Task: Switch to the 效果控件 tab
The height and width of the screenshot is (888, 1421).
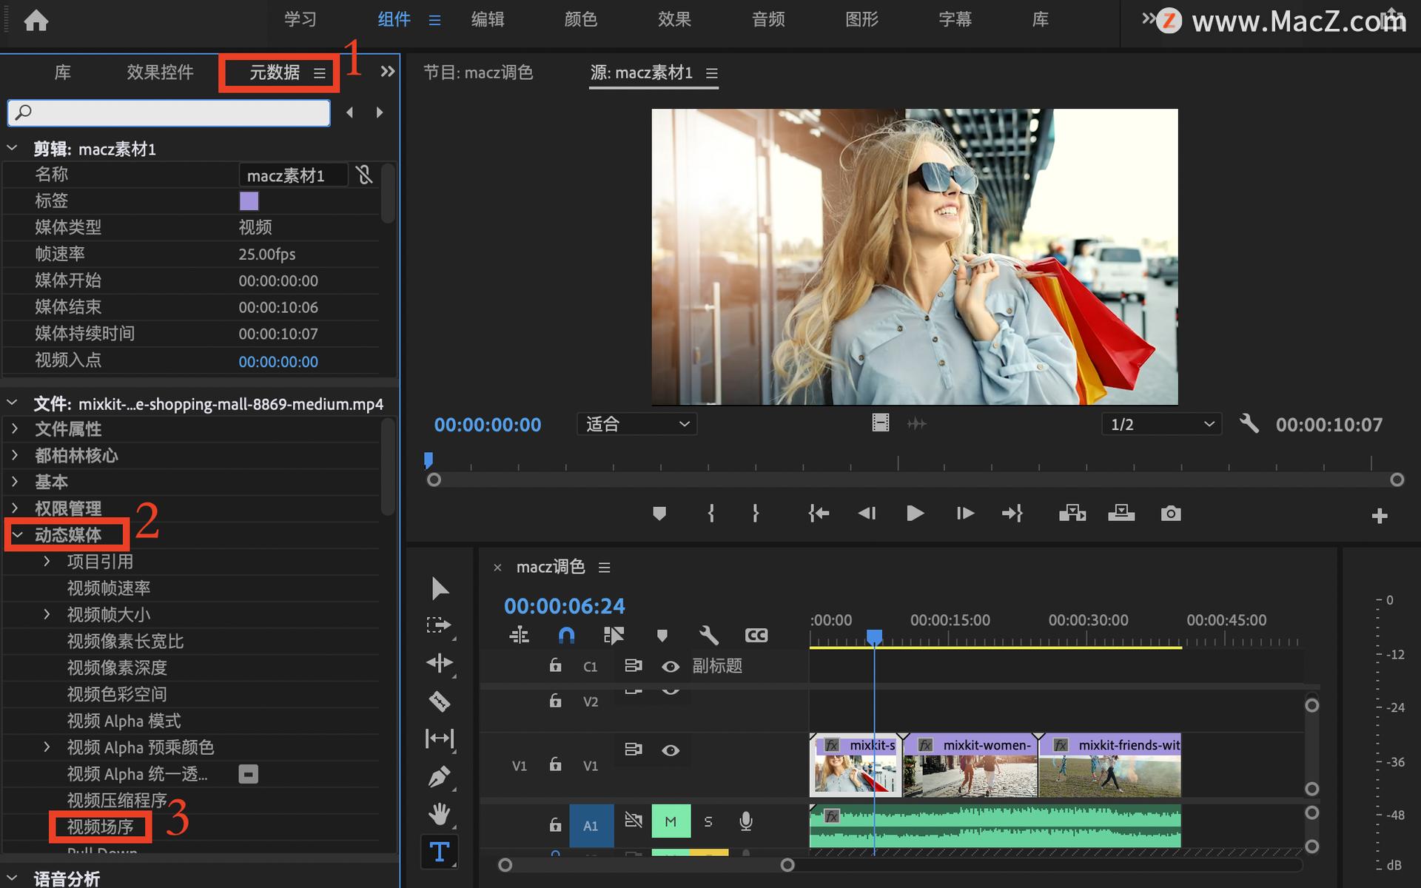Action: point(160,73)
